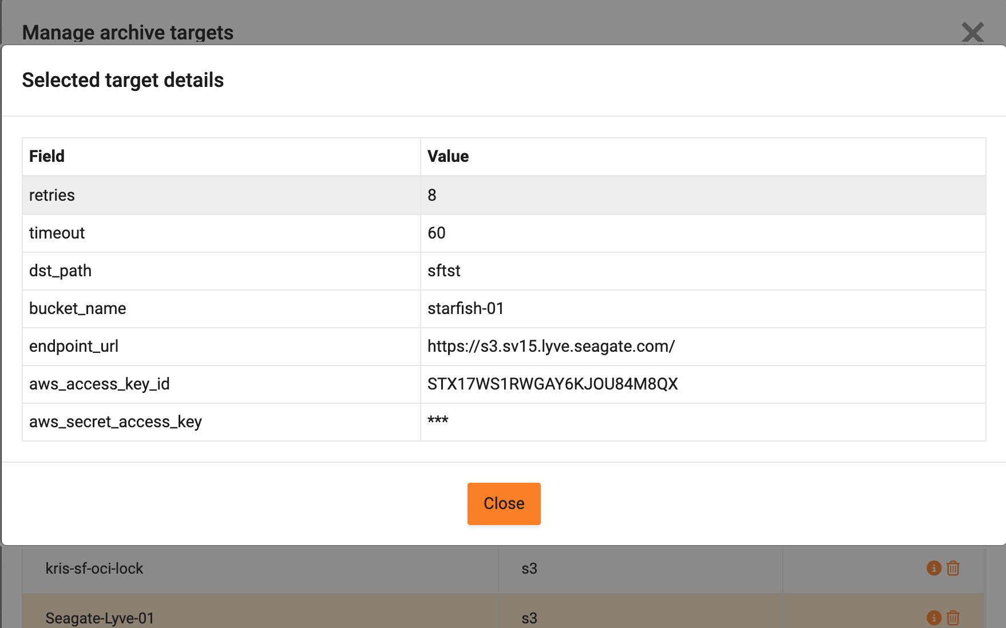Click the Manage archive targets title
The height and width of the screenshot is (628, 1006).
(x=128, y=33)
